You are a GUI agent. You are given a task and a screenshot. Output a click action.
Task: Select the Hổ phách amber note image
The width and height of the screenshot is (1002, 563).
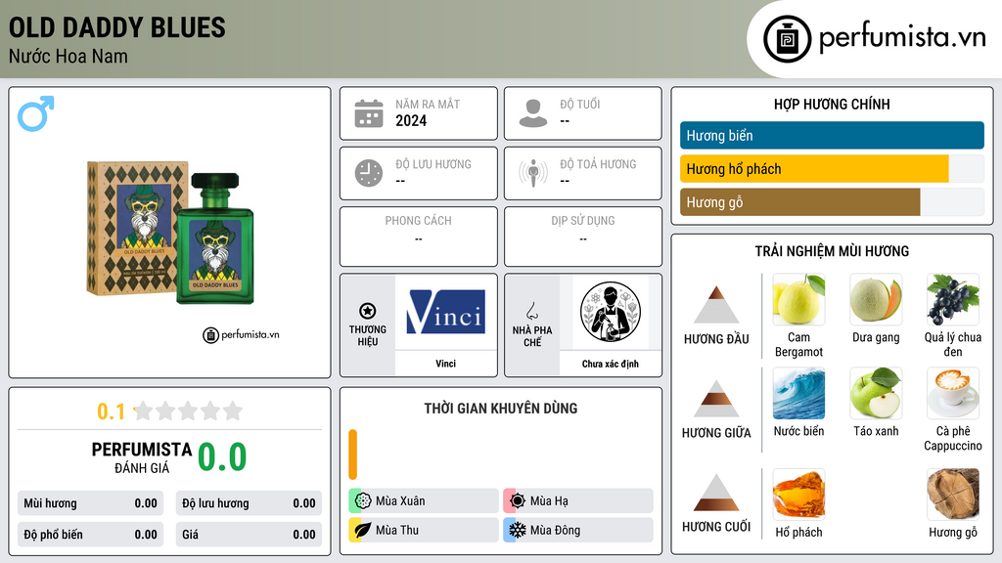point(798,494)
